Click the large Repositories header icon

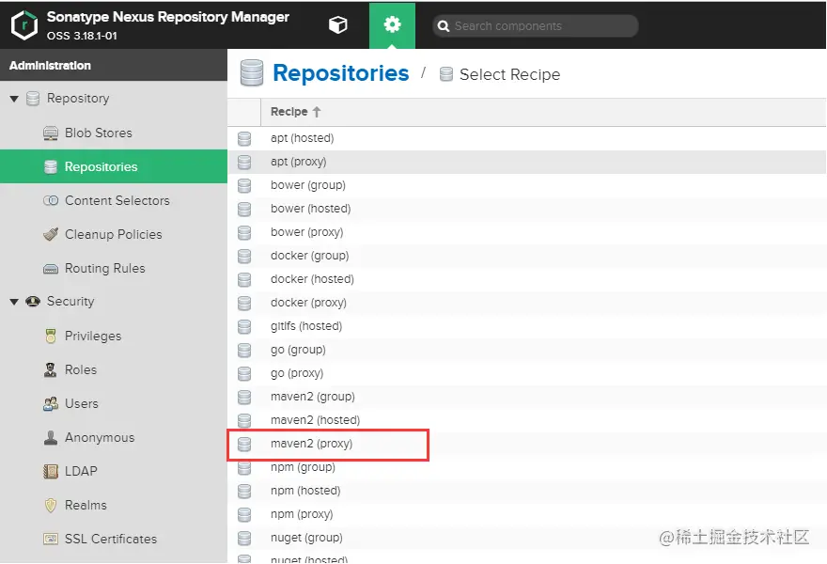click(x=252, y=72)
